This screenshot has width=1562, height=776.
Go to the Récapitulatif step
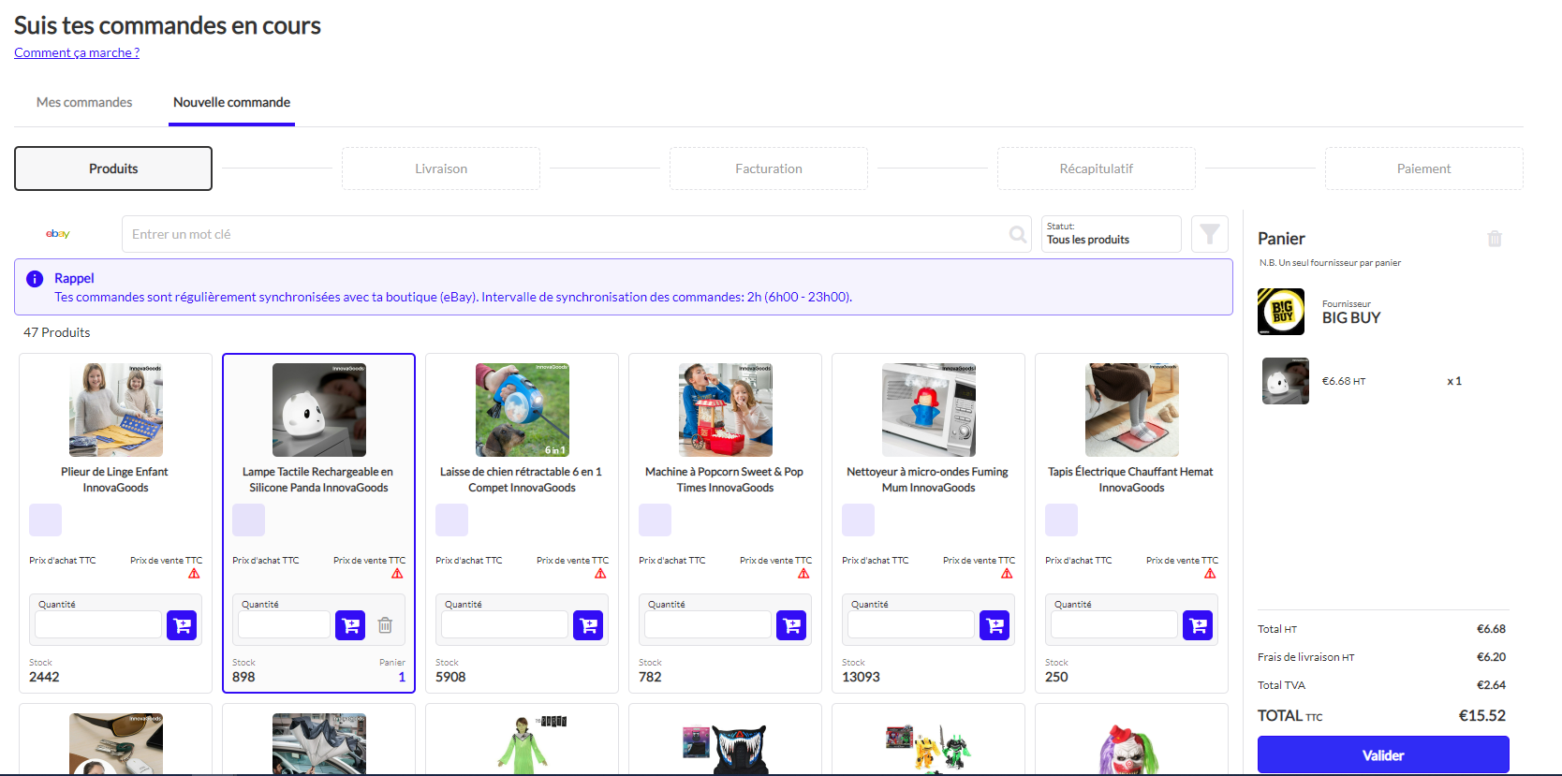pos(1097,168)
